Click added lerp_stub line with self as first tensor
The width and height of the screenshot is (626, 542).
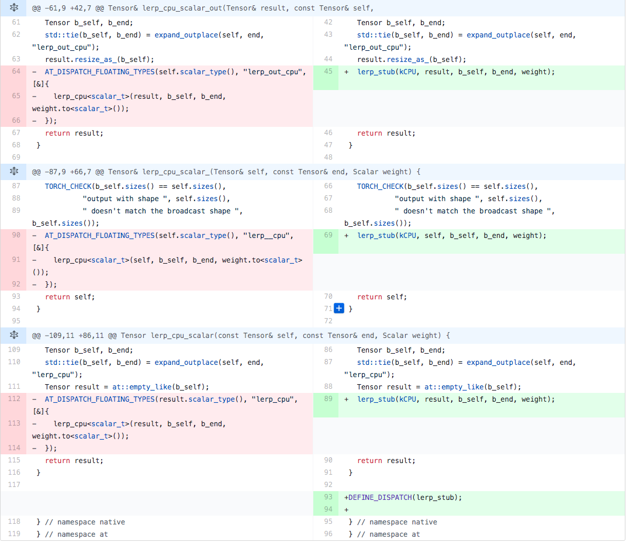pyautogui.click(x=452, y=236)
